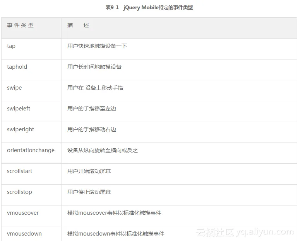The image size is (298, 241).
Task: Select the vmouseover event name cell
Action: click(32, 216)
